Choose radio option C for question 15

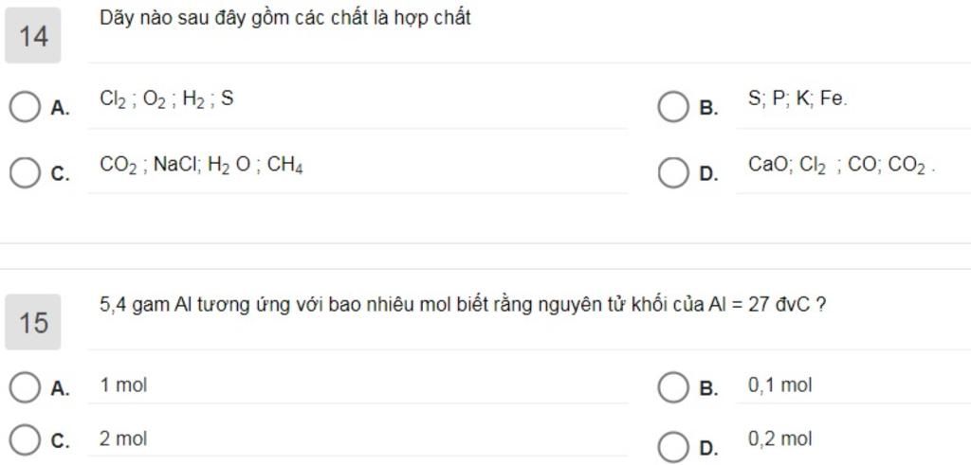[x=24, y=440]
